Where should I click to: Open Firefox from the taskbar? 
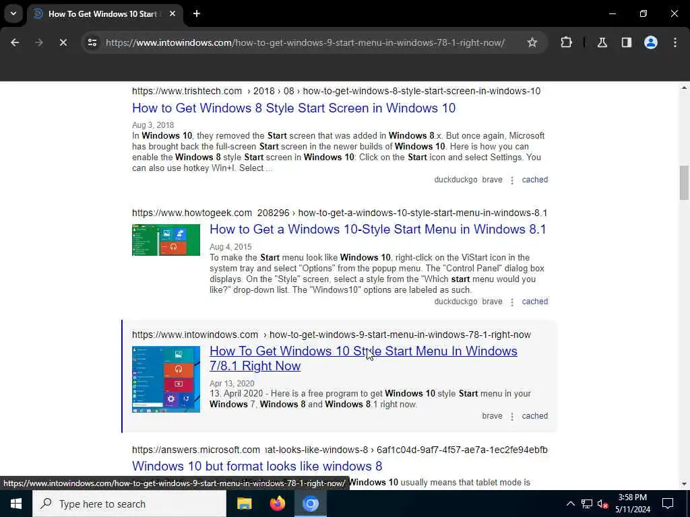pos(277,504)
